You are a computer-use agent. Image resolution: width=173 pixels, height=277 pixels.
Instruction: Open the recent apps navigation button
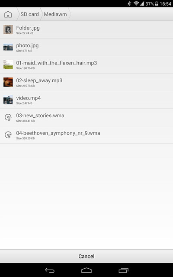tap(123, 271)
